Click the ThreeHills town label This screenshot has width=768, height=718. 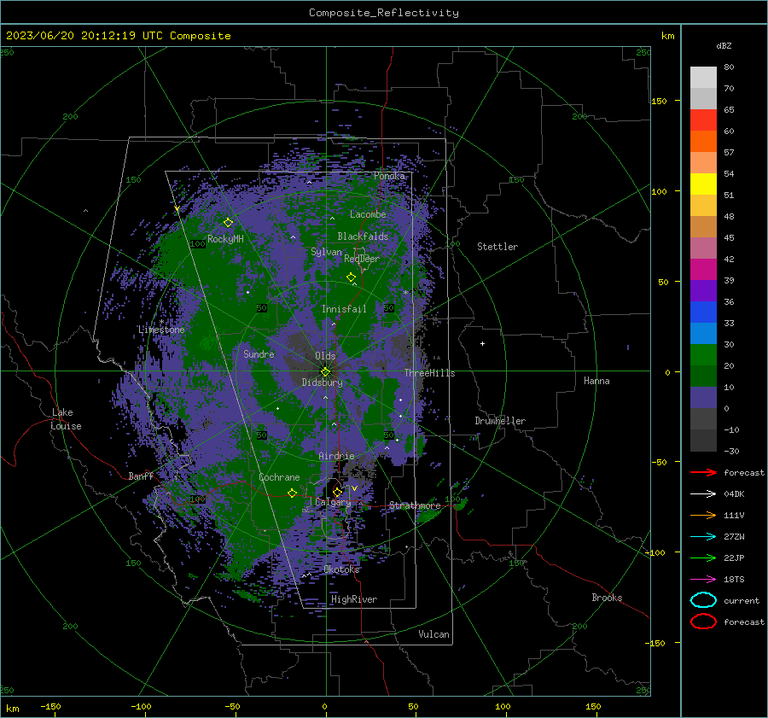(429, 373)
